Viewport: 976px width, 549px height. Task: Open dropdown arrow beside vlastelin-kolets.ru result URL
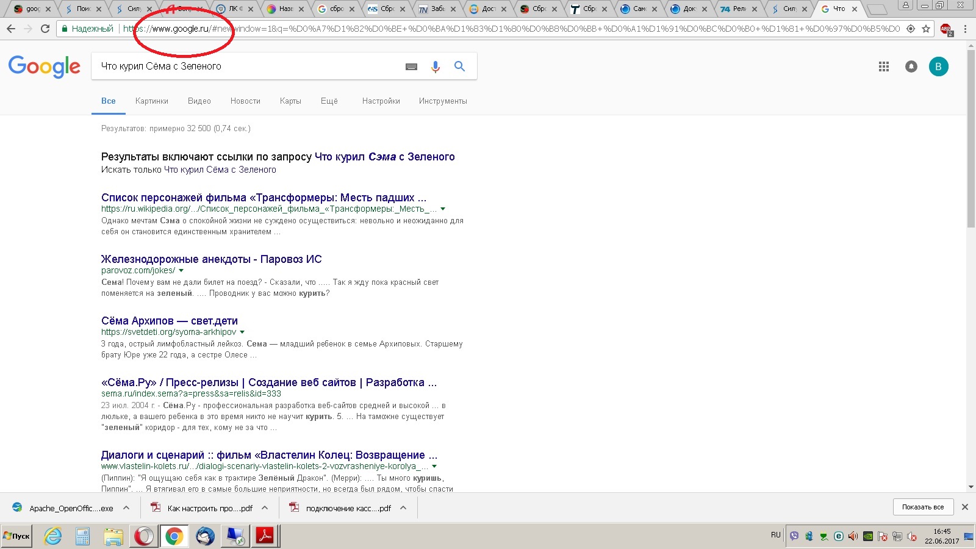pos(434,467)
